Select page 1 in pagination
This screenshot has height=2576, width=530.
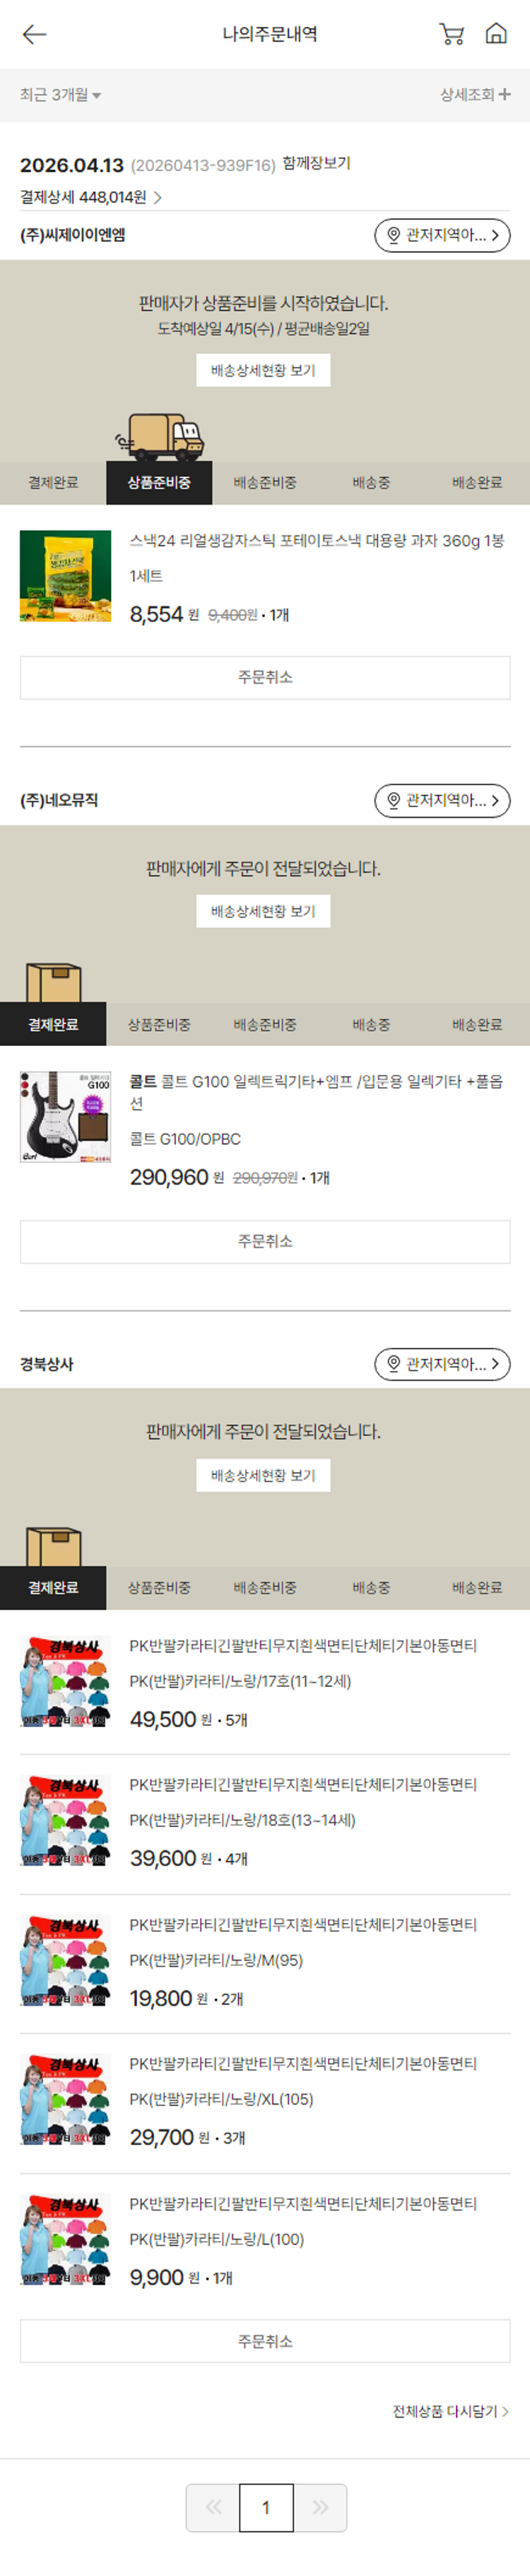click(x=266, y=2506)
